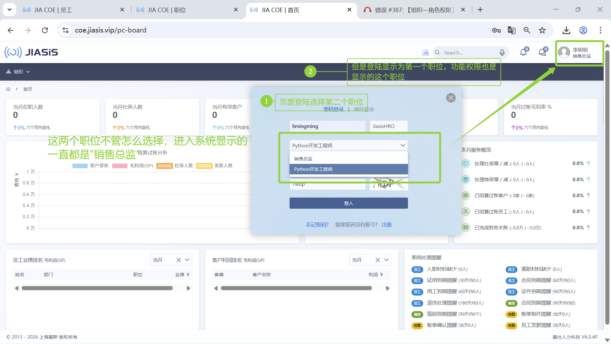Click the notification bell icon

point(523,52)
